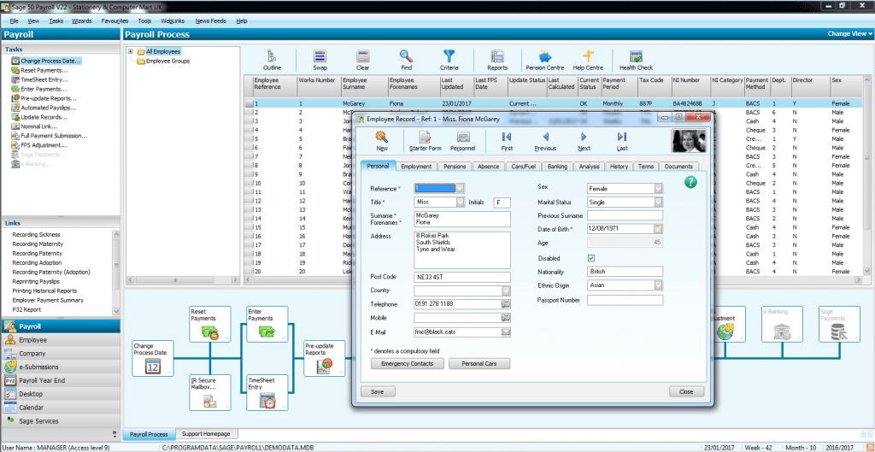Go to Previous employee record

pos(545,141)
